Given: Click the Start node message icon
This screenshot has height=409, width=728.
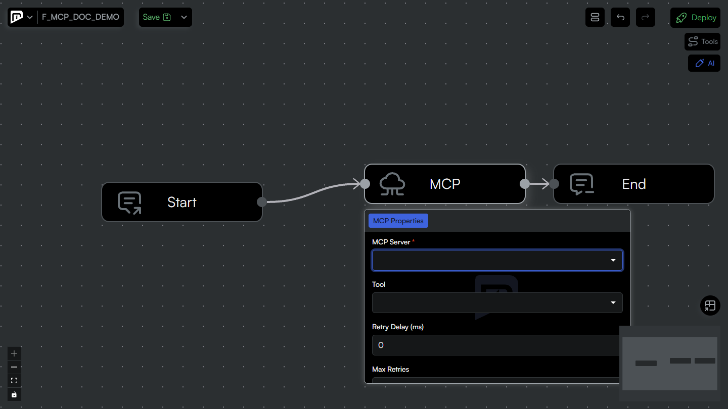Looking at the screenshot, I should pos(129,202).
